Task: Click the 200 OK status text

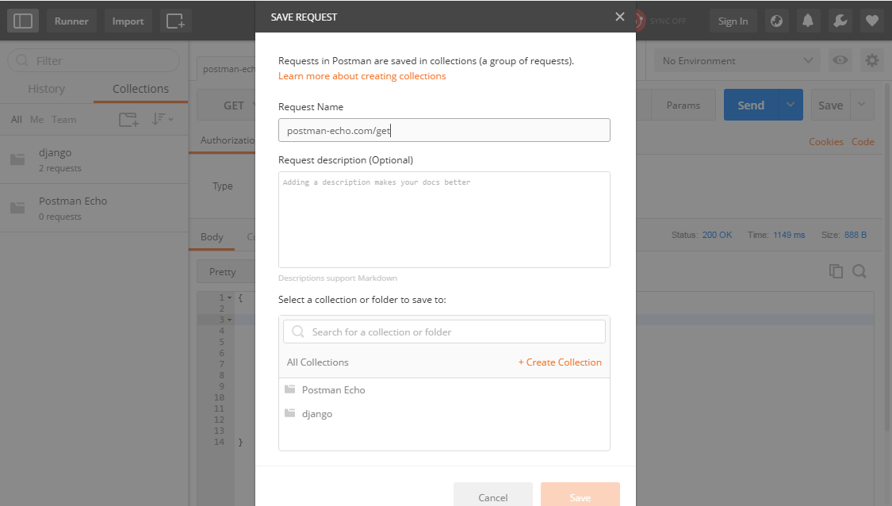Action: (x=717, y=235)
